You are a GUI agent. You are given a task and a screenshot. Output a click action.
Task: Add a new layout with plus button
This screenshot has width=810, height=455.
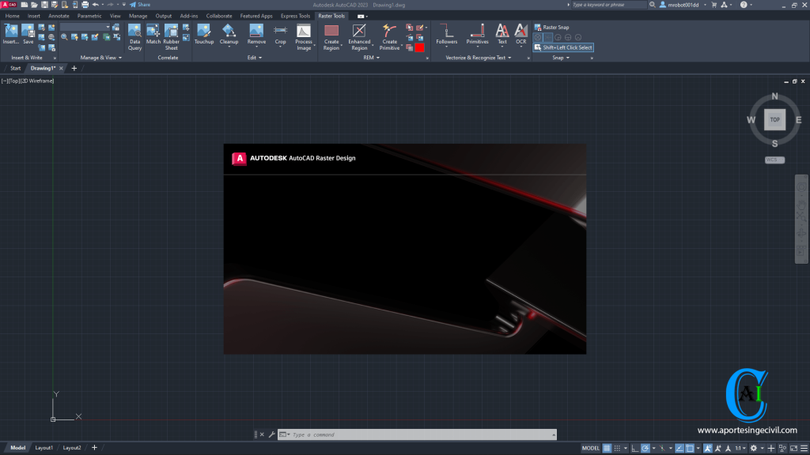(x=95, y=448)
